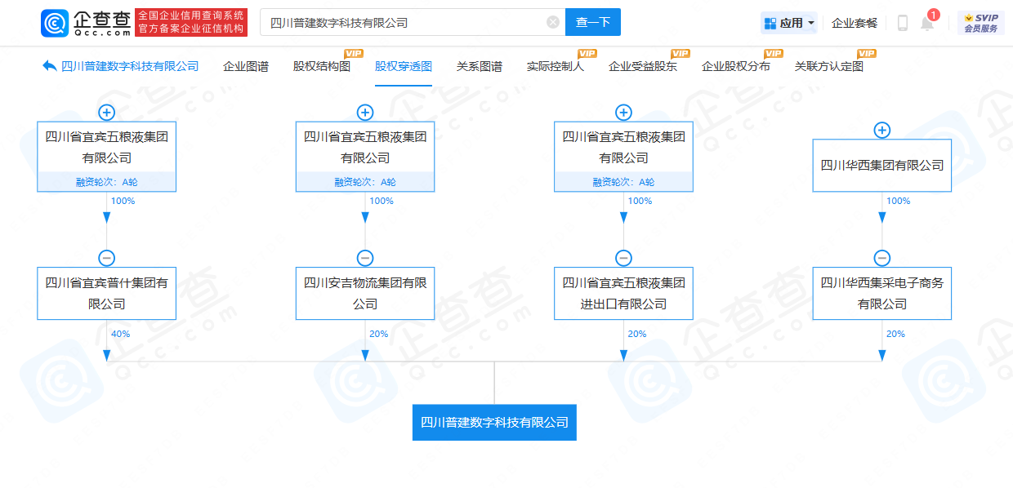
Task: Click the 100% label under 四川华西集团有限公司
Action: pos(898,201)
